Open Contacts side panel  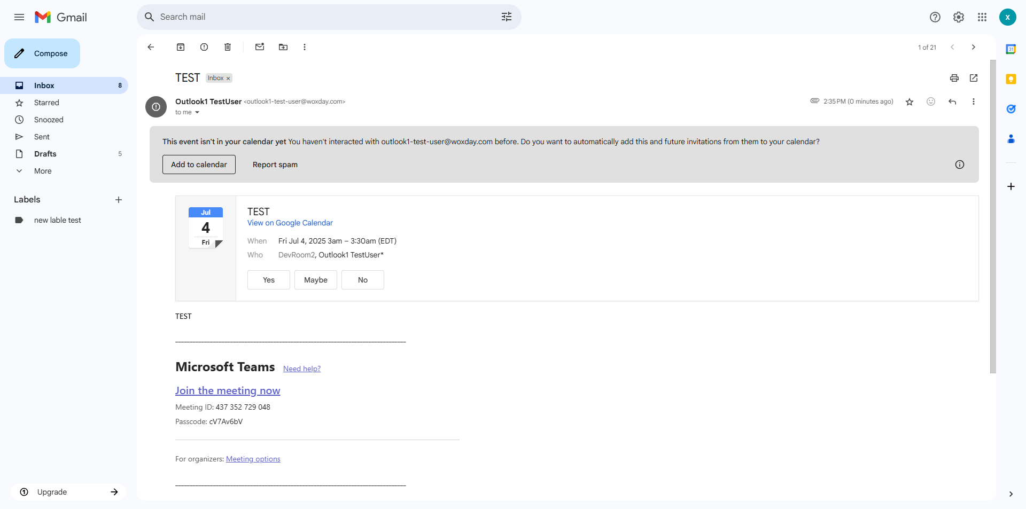click(1011, 139)
